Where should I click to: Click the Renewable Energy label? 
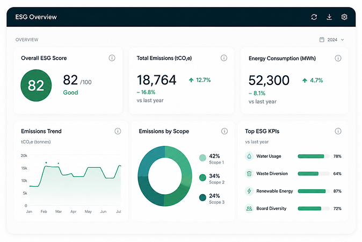274,191
